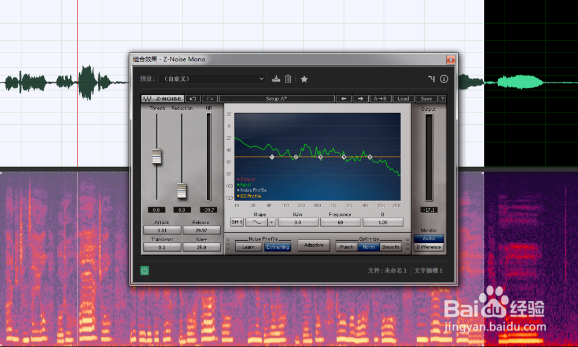Toggle the Adaptive noise profile button
578x347 pixels.
click(x=314, y=245)
